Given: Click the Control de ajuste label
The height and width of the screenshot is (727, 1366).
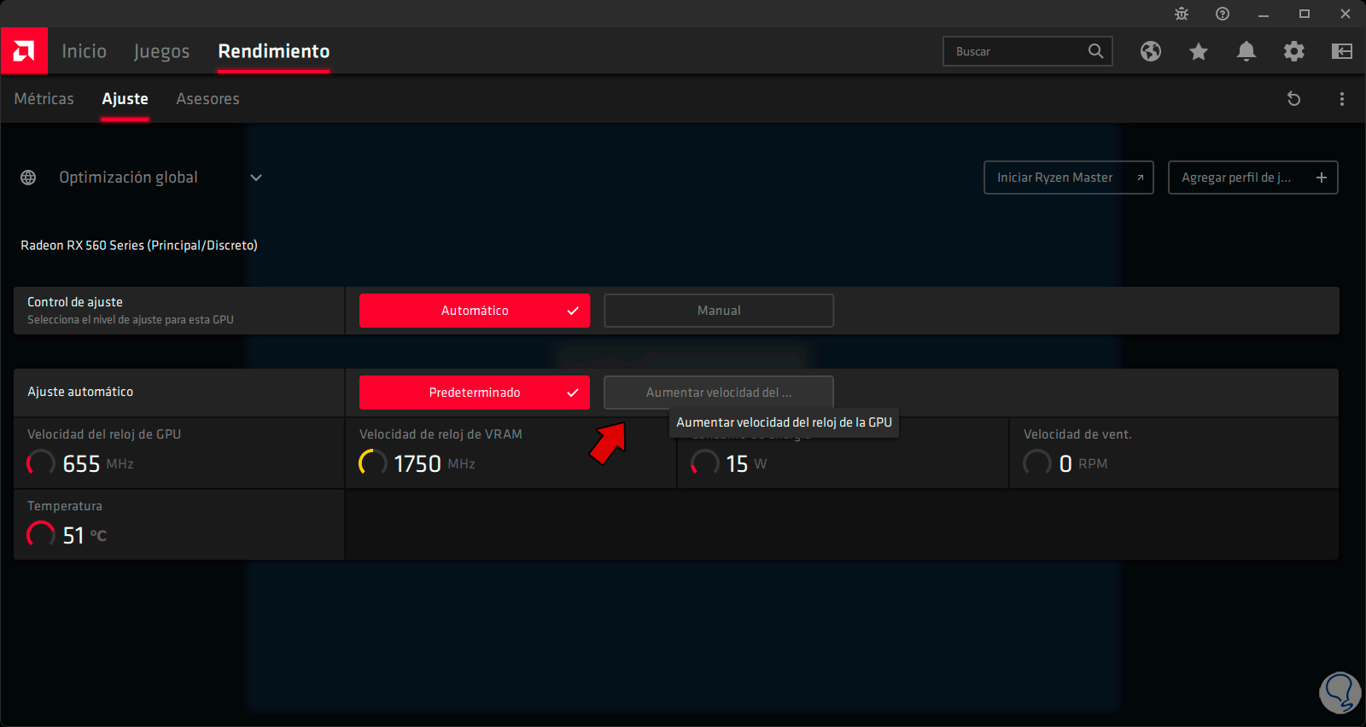Looking at the screenshot, I should click(75, 302).
